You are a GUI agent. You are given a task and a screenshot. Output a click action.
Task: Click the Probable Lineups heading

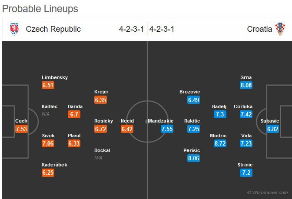pyautogui.click(x=41, y=9)
